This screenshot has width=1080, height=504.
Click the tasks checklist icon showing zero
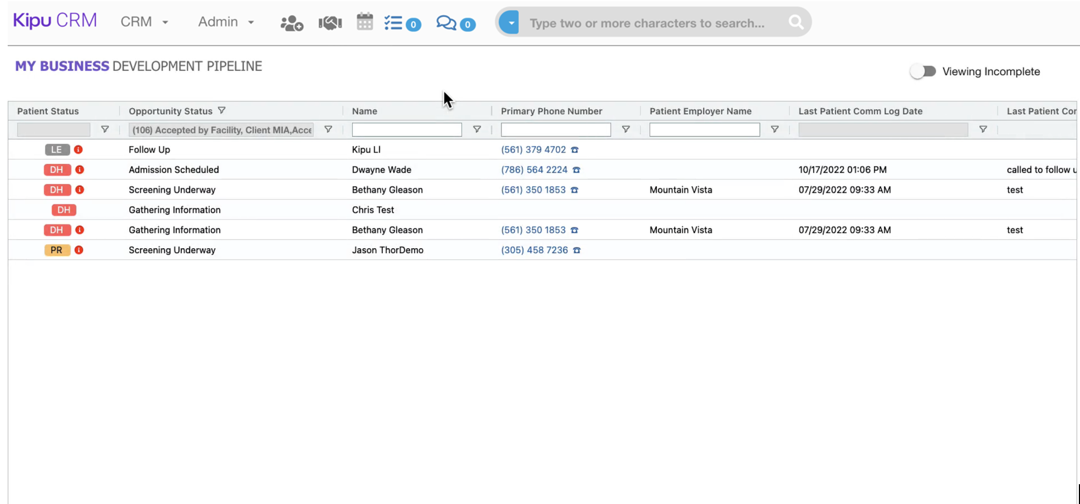pyautogui.click(x=395, y=23)
